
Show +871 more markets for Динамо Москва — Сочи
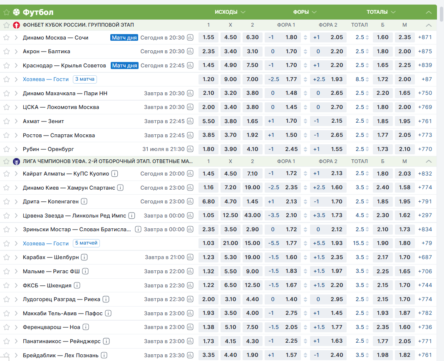pos(425,37)
